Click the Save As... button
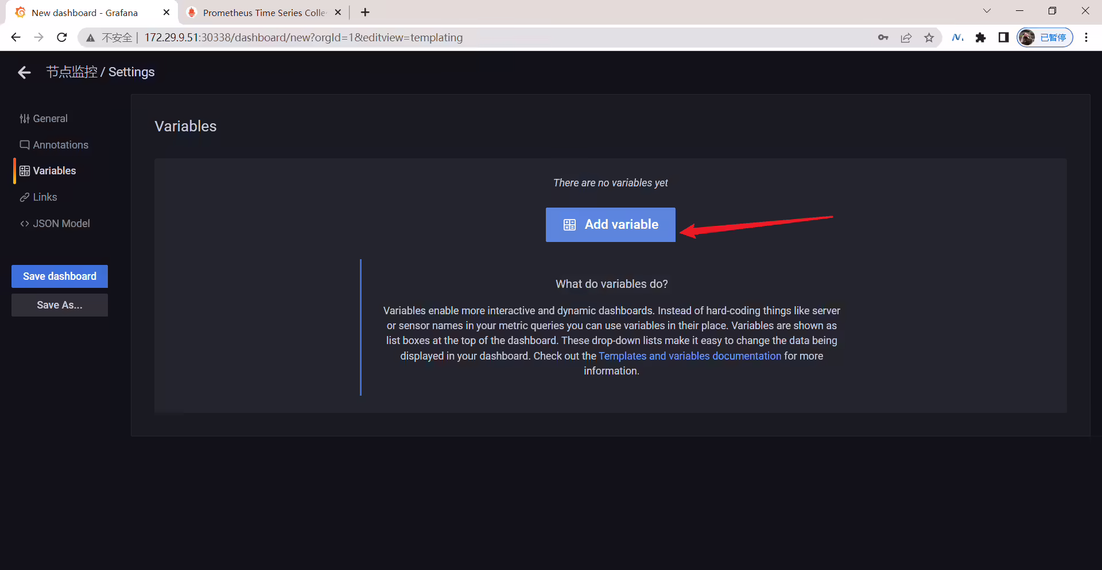Viewport: 1102px width, 570px height. 60,305
